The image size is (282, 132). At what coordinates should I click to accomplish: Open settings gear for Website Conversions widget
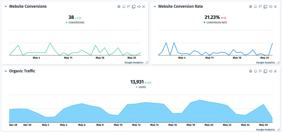[119, 7]
